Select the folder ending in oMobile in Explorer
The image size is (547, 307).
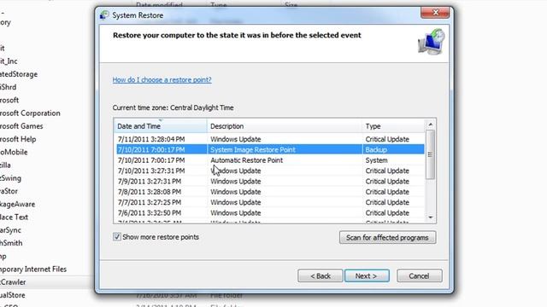14,152
